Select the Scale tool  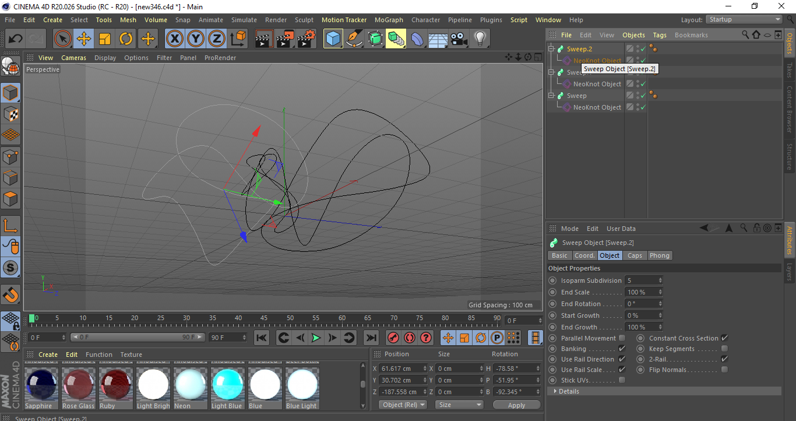pyautogui.click(x=105, y=39)
